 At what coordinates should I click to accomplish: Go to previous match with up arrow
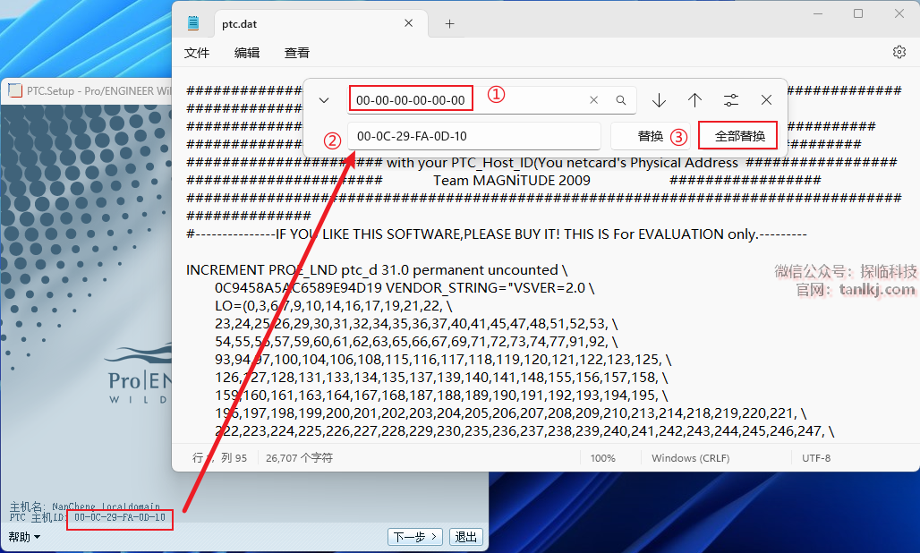tap(694, 100)
